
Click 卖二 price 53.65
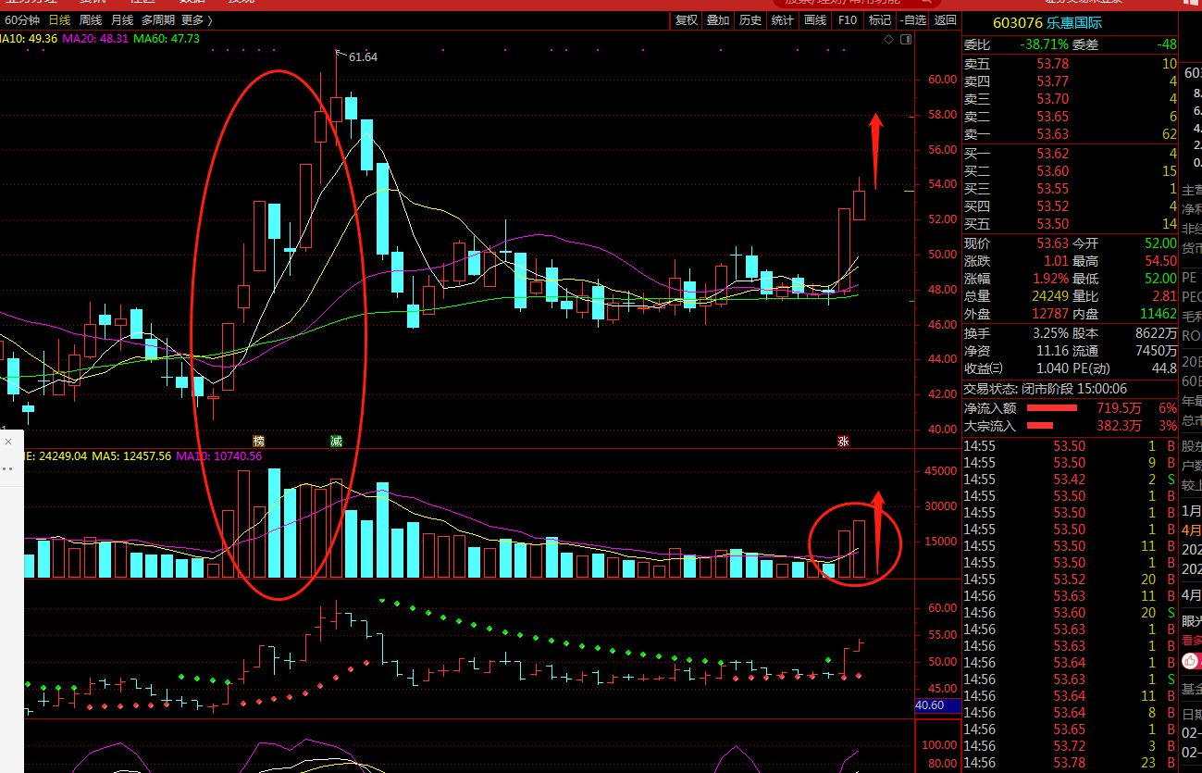tap(1053, 117)
